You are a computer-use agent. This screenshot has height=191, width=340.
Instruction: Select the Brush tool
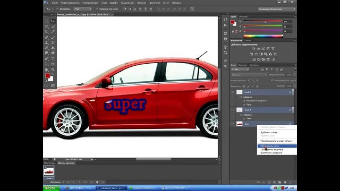click(x=53, y=37)
